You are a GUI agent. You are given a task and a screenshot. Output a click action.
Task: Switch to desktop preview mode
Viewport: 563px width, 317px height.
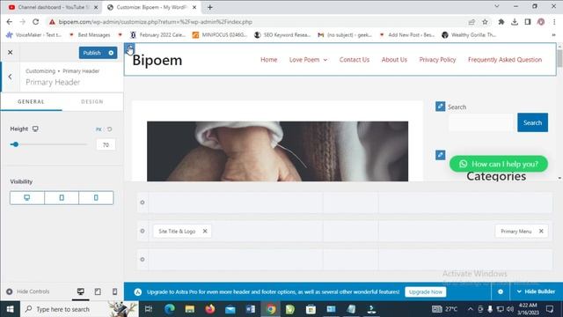[80, 291]
